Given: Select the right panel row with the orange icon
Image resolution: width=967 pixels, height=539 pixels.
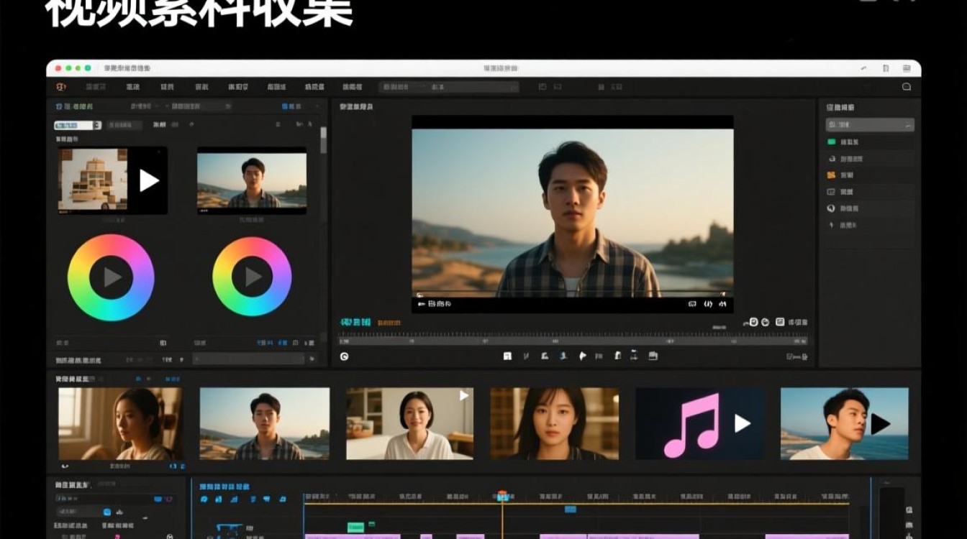Looking at the screenshot, I should pos(870,175).
